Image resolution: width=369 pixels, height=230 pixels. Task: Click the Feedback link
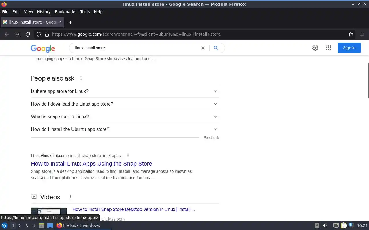[x=211, y=138]
